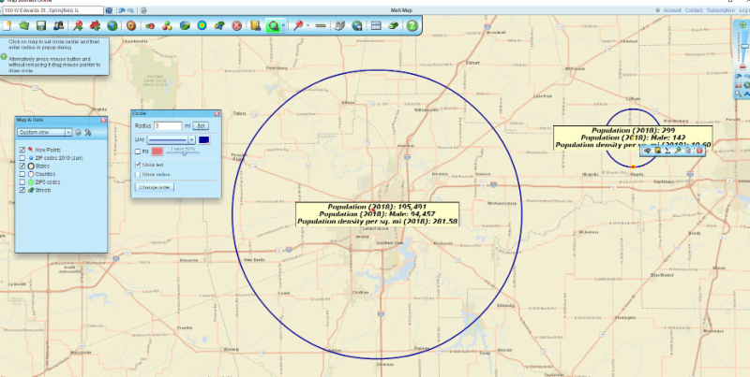Expand the red pushpin tool dropdown arrow
This screenshot has height=377, width=750.
point(308,26)
